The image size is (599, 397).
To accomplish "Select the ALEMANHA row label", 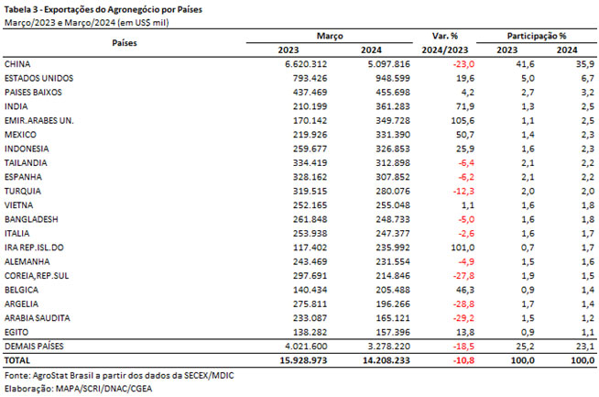I will coord(27,261).
